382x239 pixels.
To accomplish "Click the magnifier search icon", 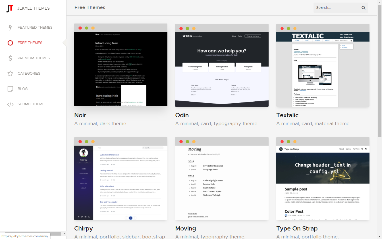I will click(363, 8).
